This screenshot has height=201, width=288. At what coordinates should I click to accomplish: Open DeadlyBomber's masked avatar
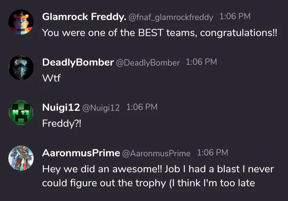pos(21,68)
